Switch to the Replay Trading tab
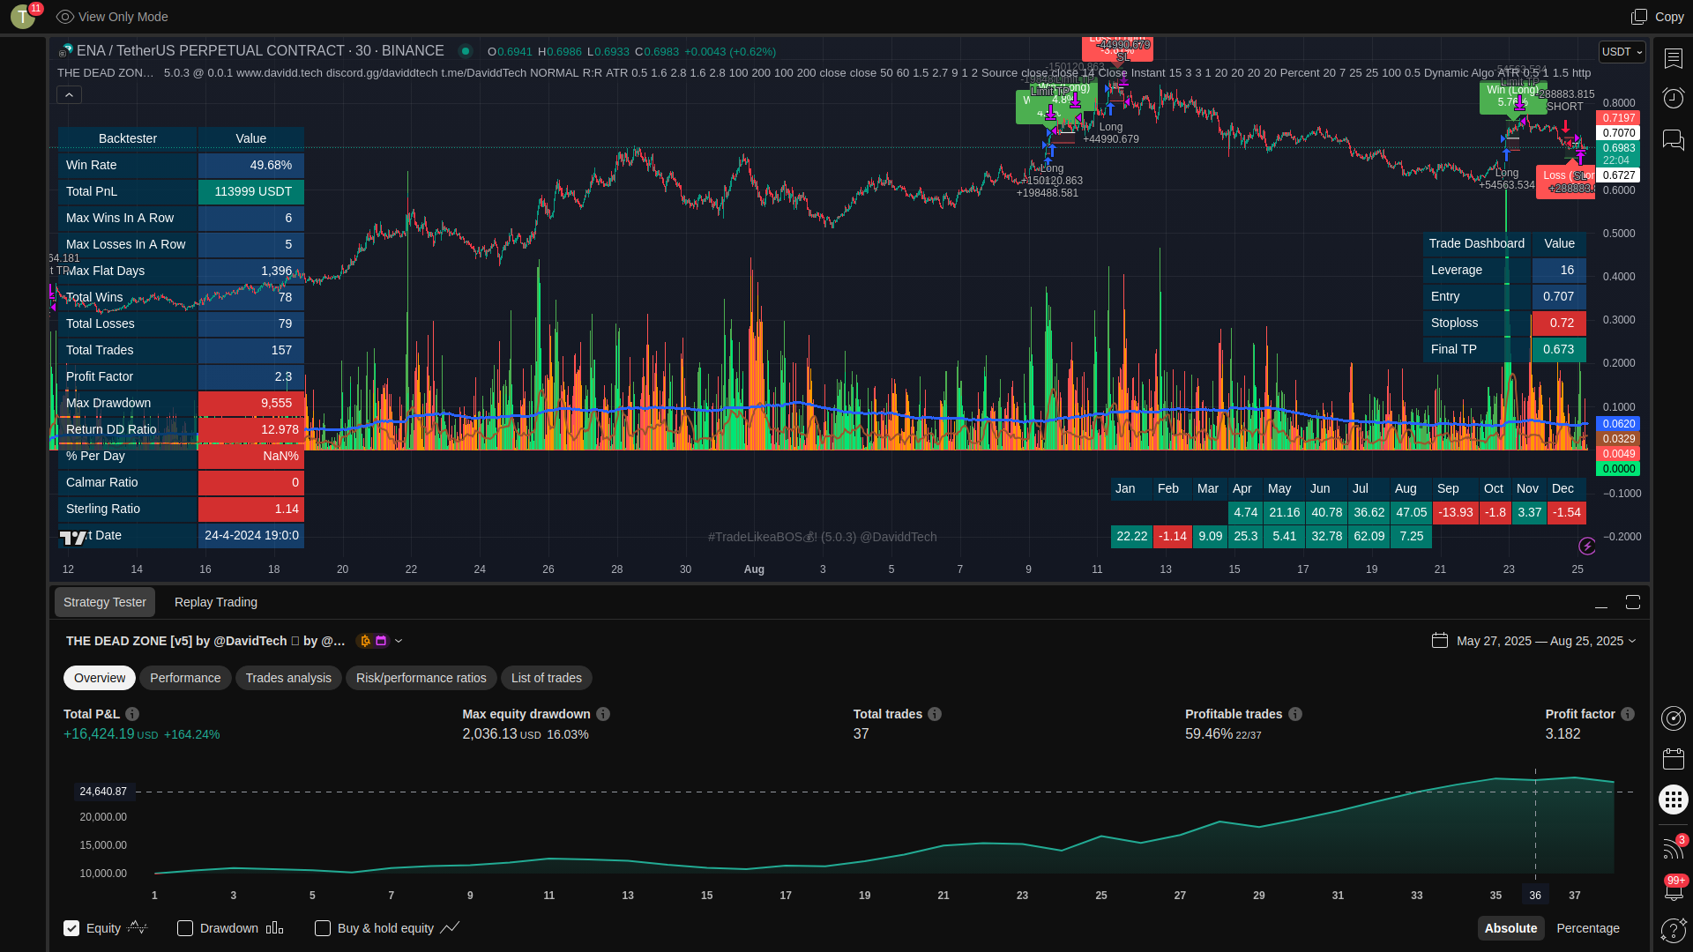 tap(216, 602)
